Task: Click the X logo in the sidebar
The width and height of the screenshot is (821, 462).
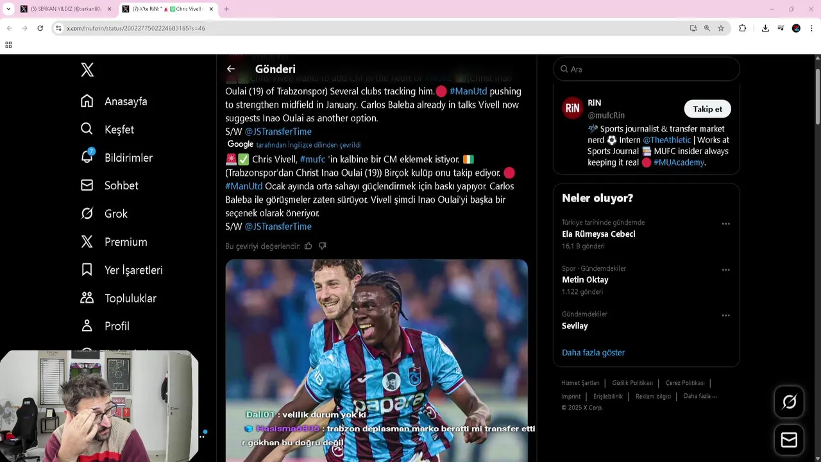Action: click(87, 70)
